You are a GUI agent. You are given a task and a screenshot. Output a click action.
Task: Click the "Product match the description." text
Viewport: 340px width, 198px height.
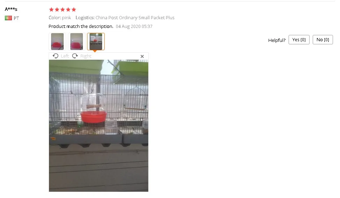pyautogui.click(x=81, y=27)
